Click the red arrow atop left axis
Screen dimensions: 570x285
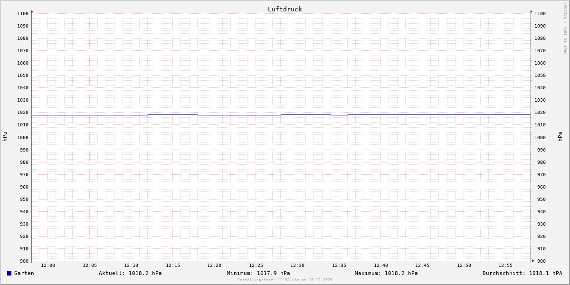coord(32,11)
